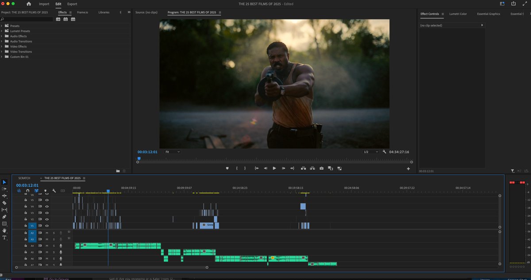Click the Home icon
The height and width of the screenshot is (280, 531).
coord(29,4)
